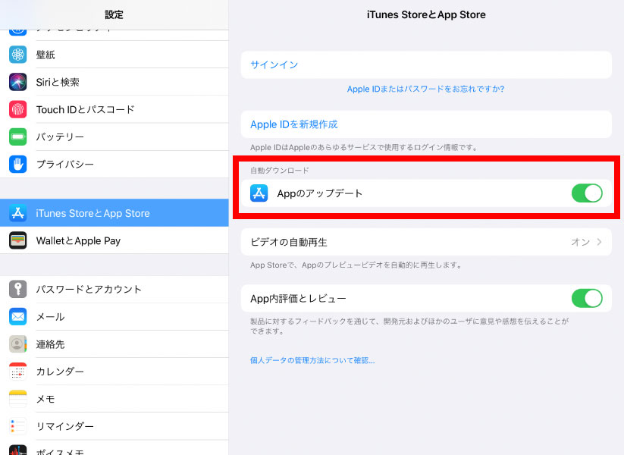Tap the メール envelope icon
624x455 pixels.
(x=18, y=316)
